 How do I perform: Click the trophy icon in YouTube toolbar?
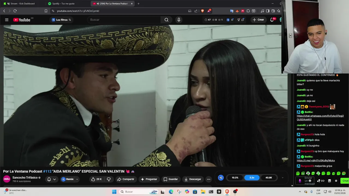(239, 20)
